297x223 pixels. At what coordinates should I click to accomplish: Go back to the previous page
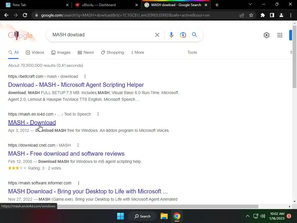(6, 15)
